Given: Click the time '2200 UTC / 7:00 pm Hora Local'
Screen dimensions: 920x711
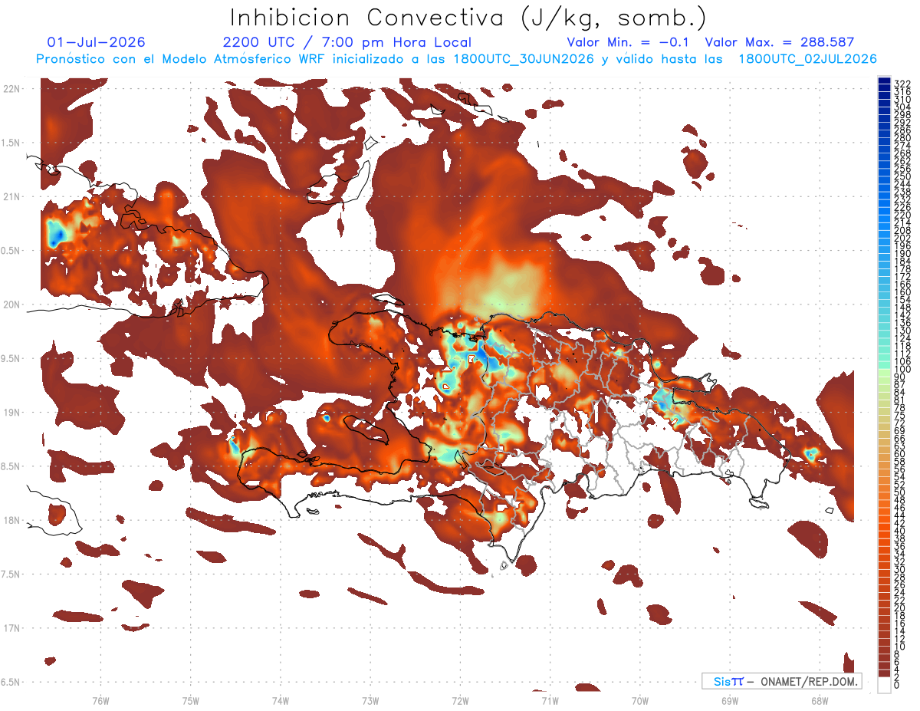Looking at the screenshot, I should pyautogui.click(x=347, y=42).
